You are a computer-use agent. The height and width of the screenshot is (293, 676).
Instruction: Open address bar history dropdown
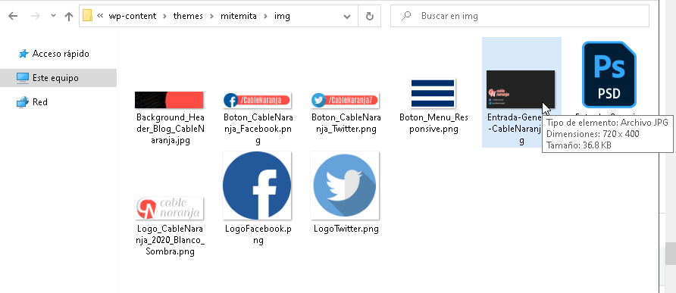[x=347, y=17]
